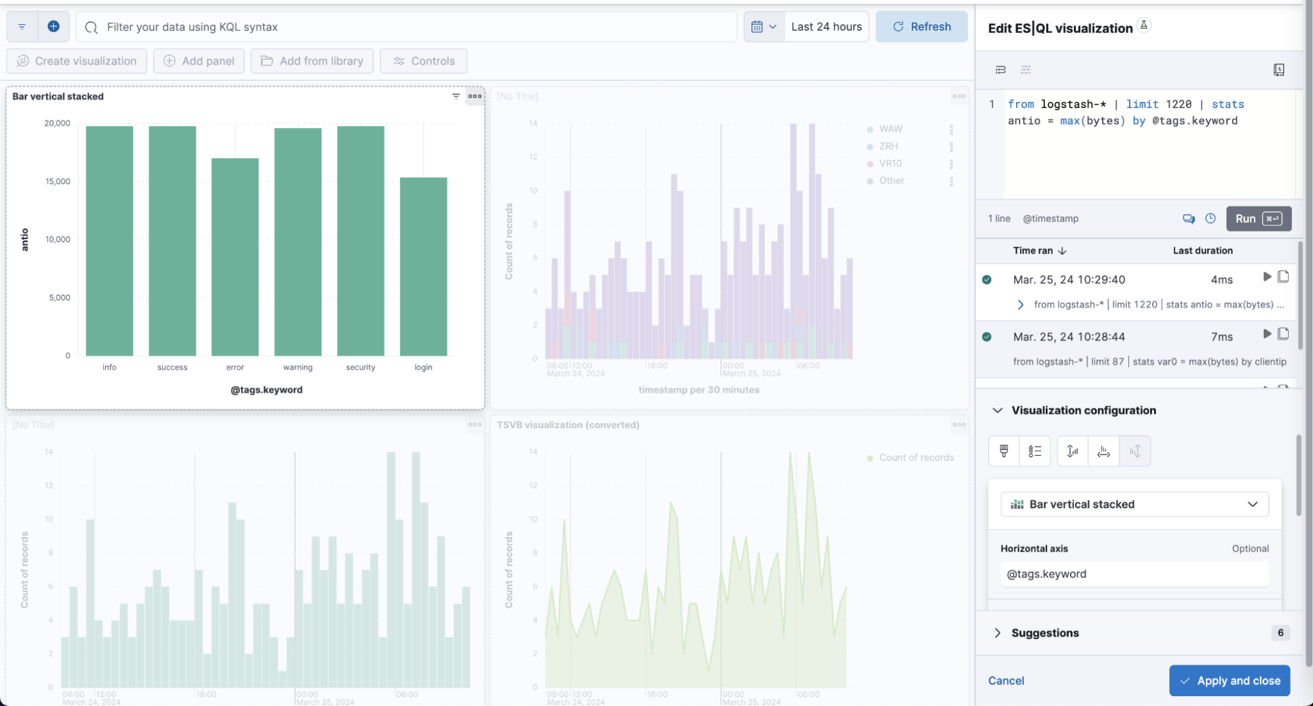Screen dimensions: 1313x706
Task: Open the appearance paintbrush settings
Action: (1004, 451)
